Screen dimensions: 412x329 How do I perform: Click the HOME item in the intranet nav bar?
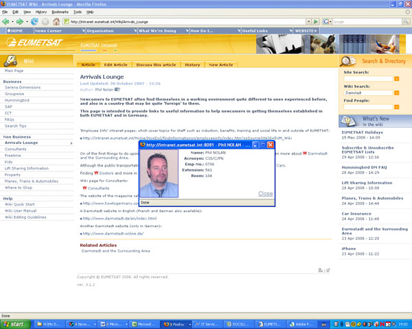coord(14,31)
